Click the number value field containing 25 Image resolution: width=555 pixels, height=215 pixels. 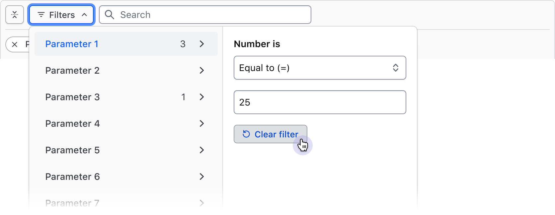tap(320, 102)
